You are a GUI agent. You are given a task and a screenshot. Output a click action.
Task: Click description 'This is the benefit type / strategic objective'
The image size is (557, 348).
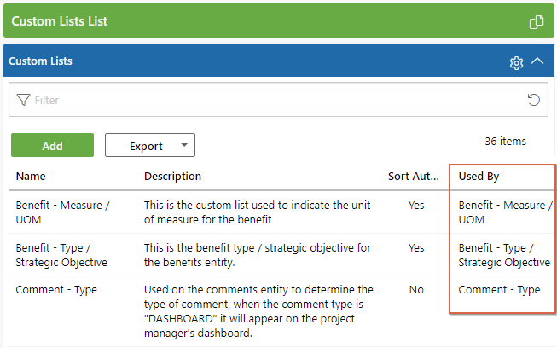point(258,255)
